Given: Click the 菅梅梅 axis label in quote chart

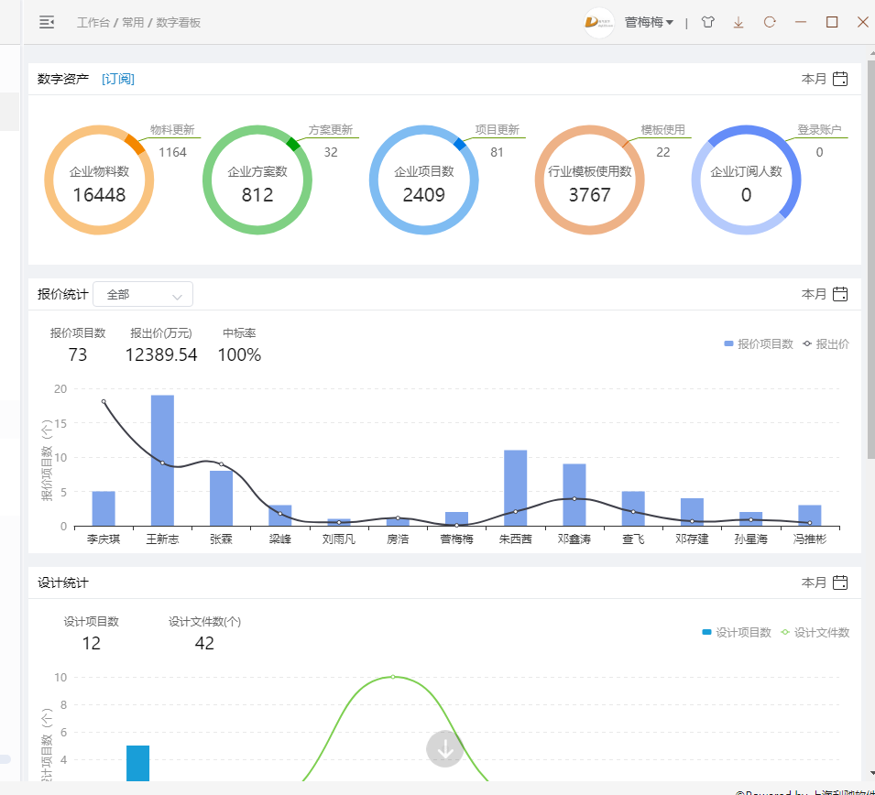Looking at the screenshot, I should point(456,539).
